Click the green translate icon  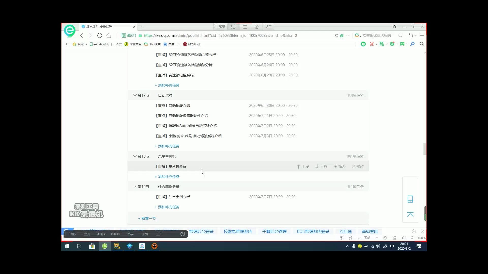pos(382,44)
